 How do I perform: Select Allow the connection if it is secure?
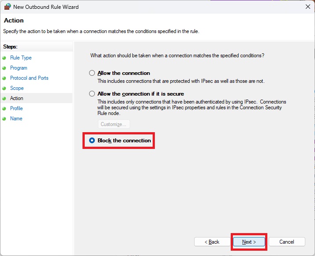click(x=92, y=94)
